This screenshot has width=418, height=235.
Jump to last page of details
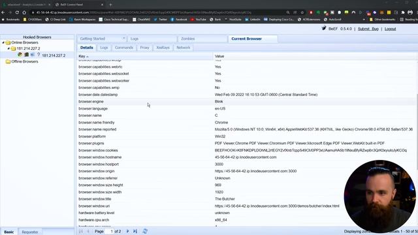coord(135,231)
